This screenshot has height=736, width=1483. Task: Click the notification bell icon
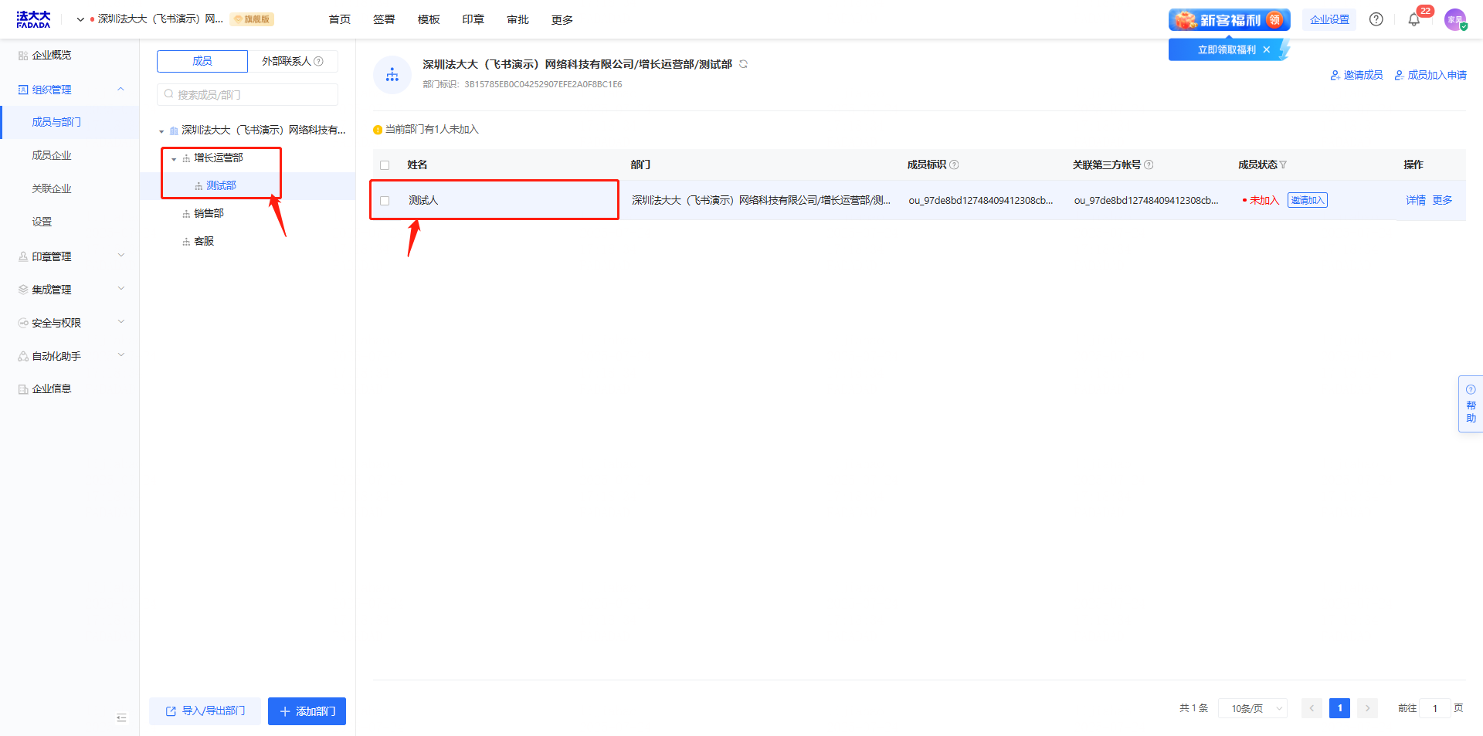(x=1413, y=20)
